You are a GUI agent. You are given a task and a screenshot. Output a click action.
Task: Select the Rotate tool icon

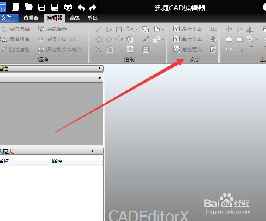click(x=239, y=29)
